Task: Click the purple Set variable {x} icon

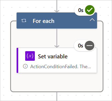Action: [x=30, y=56]
